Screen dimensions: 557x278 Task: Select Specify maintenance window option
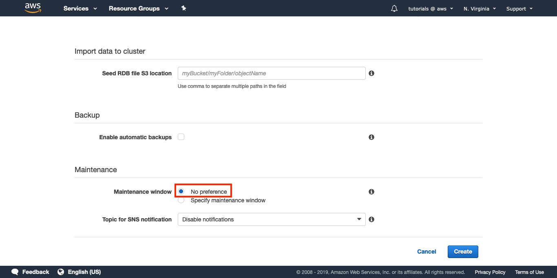point(181,200)
